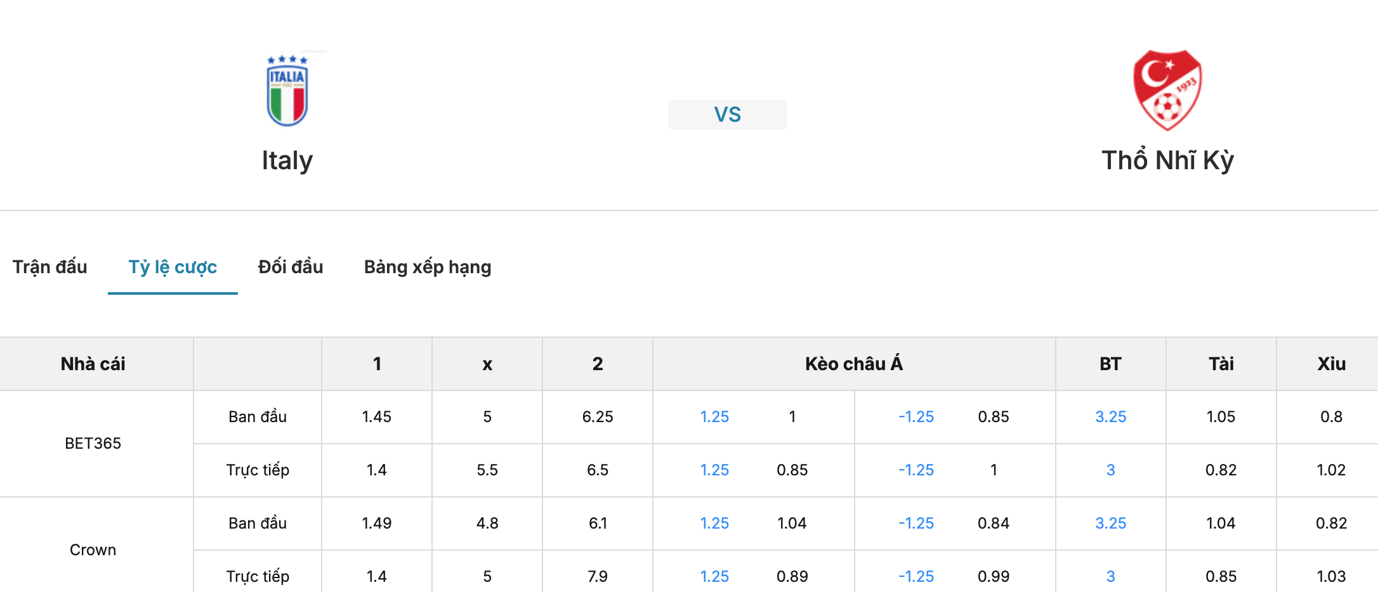This screenshot has height=592, width=1378.
Task: Click BET365 live BT value 3
Action: (1111, 470)
